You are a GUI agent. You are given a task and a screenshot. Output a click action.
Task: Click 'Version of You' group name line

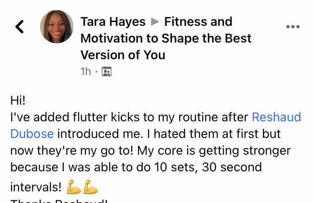click(123, 55)
